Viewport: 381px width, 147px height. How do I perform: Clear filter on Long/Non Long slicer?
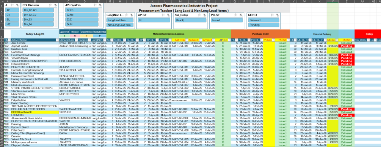132,15
